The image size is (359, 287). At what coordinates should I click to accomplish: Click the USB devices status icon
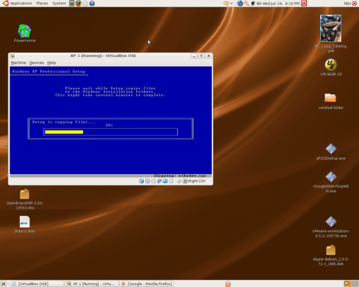[171, 181]
